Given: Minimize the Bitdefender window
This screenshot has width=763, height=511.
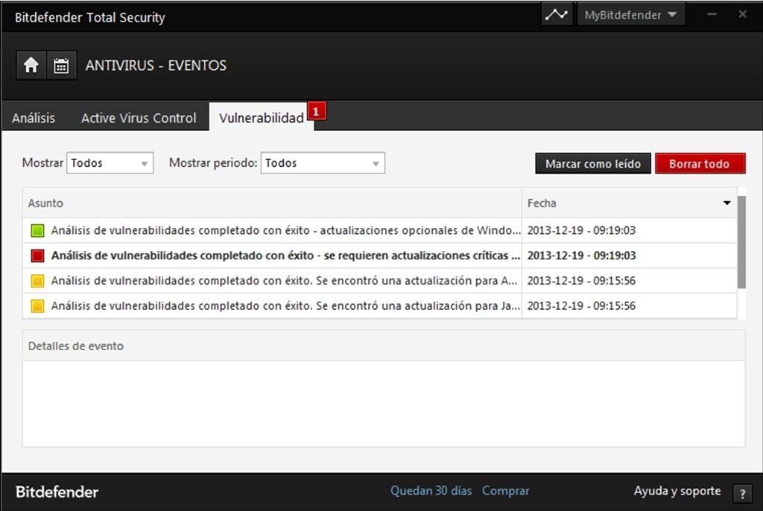Looking at the screenshot, I should pyautogui.click(x=712, y=14).
